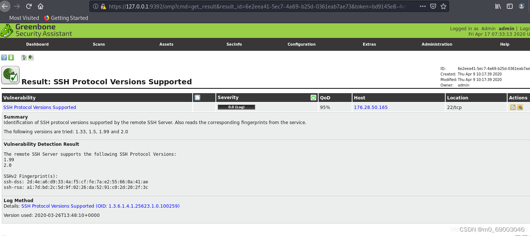Click the Log Method heading
The height and width of the screenshot is (236, 530).
(x=18, y=201)
